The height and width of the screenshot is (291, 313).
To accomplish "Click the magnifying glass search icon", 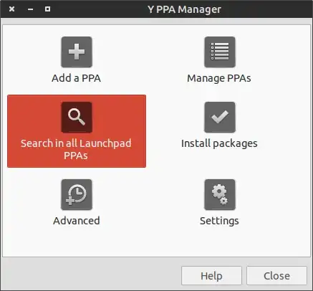I will pos(77,117).
